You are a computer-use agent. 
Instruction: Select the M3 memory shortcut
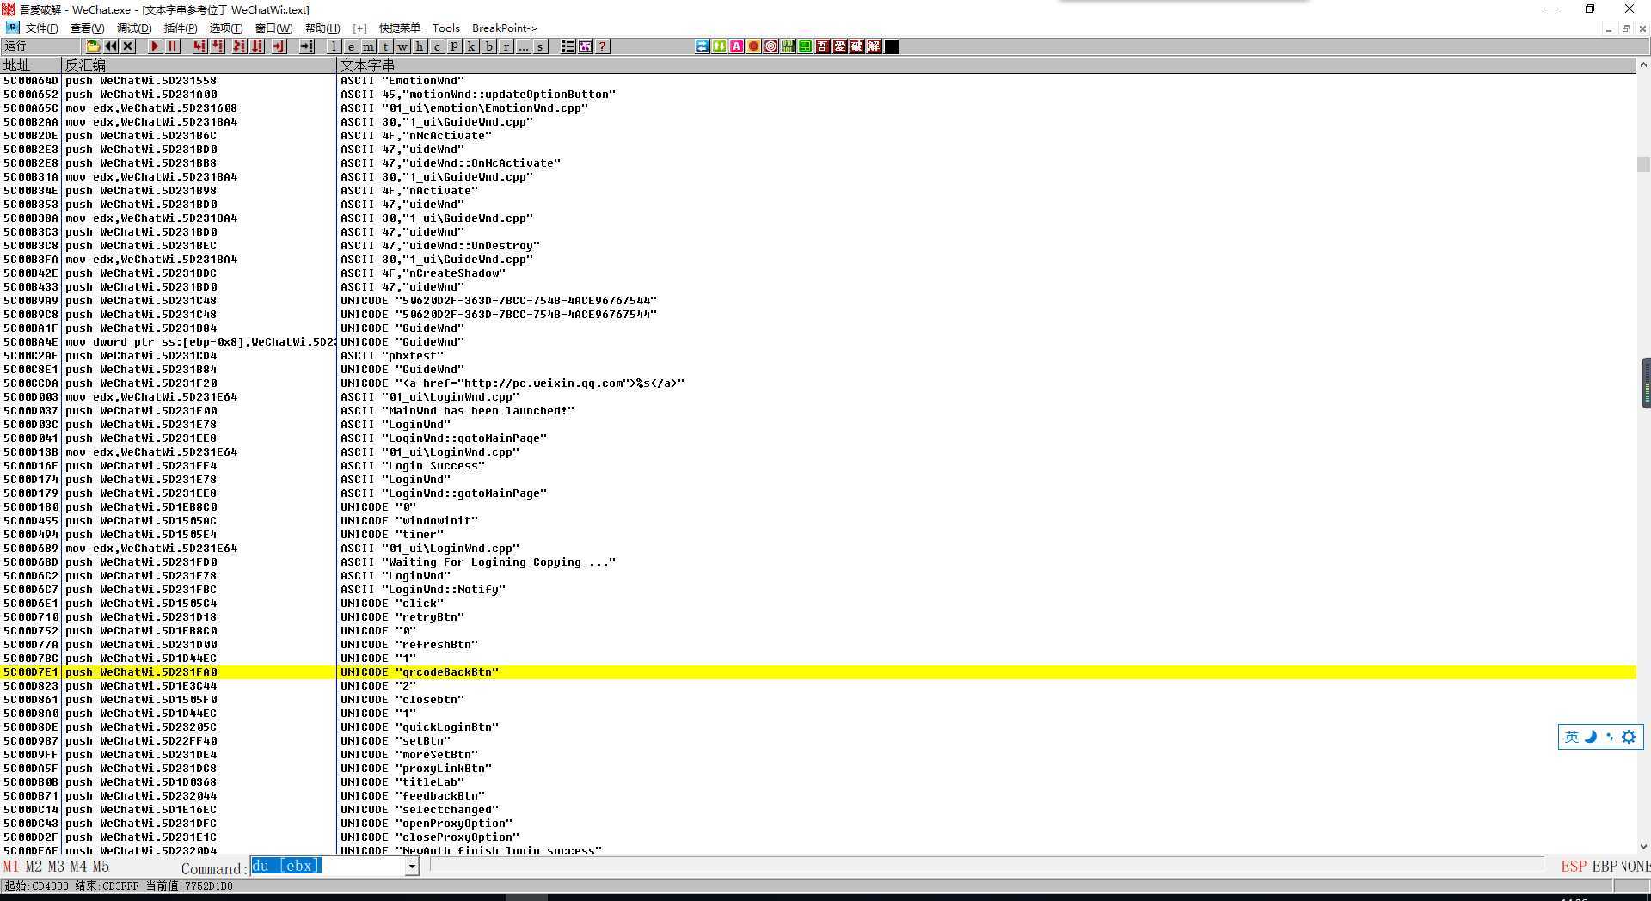tap(56, 867)
